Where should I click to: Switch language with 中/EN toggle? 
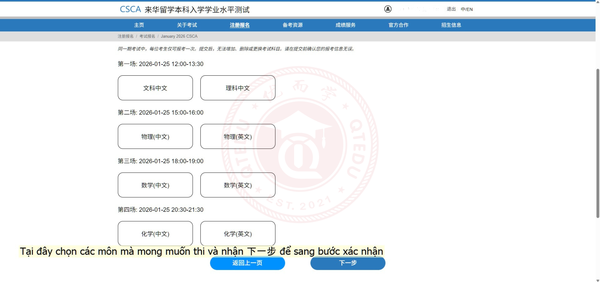click(x=466, y=9)
